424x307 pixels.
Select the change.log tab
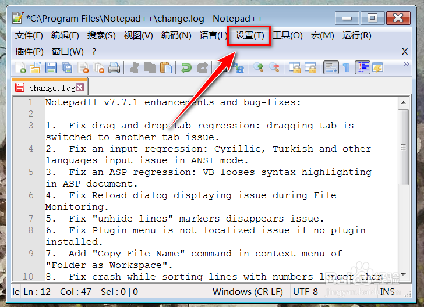tap(50, 87)
